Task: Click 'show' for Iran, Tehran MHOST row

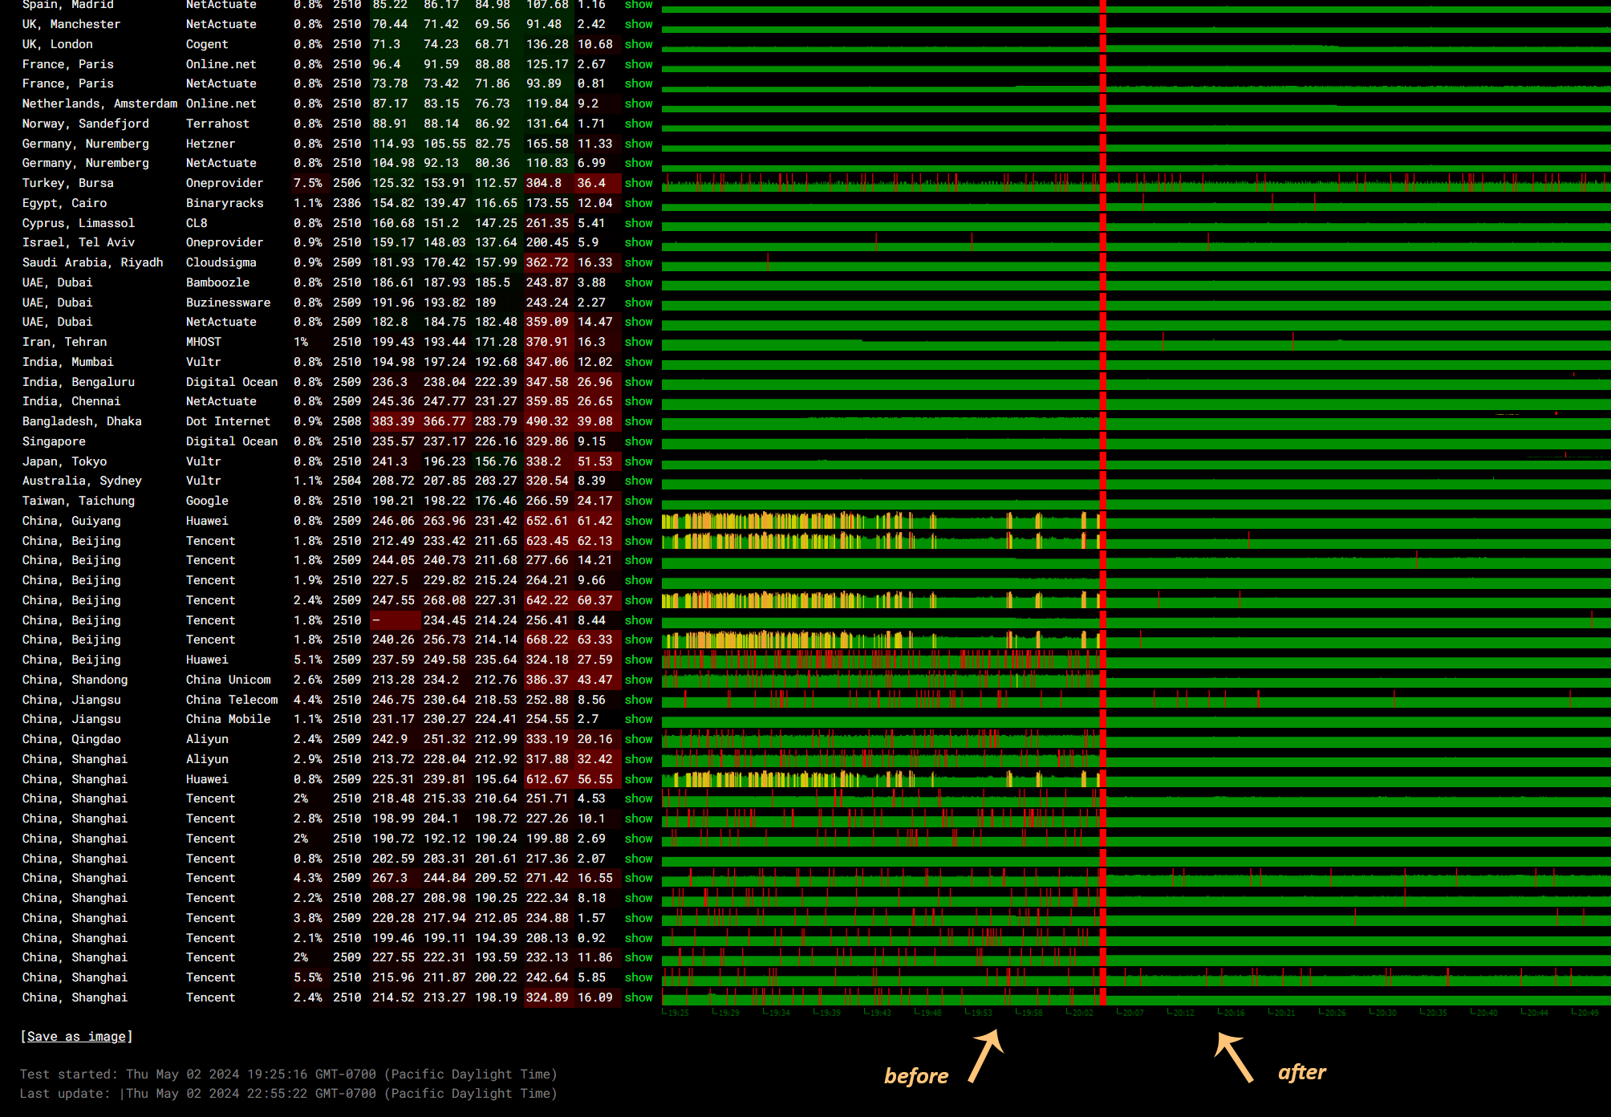Action: (639, 342)
